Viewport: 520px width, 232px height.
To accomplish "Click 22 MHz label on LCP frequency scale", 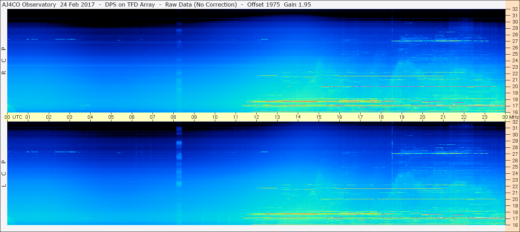I will 514,186.
